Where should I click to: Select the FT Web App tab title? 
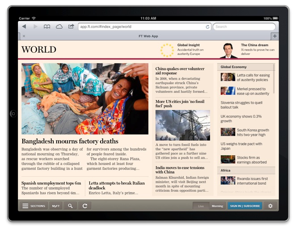pos(148,36)
